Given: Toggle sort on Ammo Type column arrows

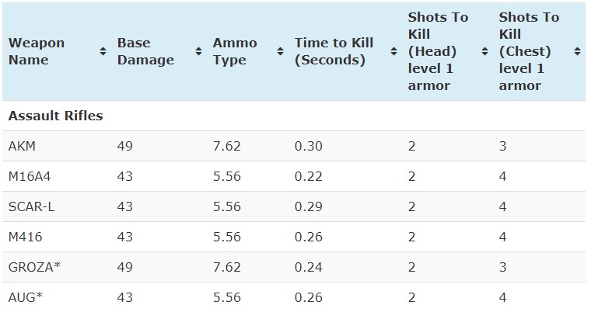Looking at the screenshot, I should coord(280,51).
